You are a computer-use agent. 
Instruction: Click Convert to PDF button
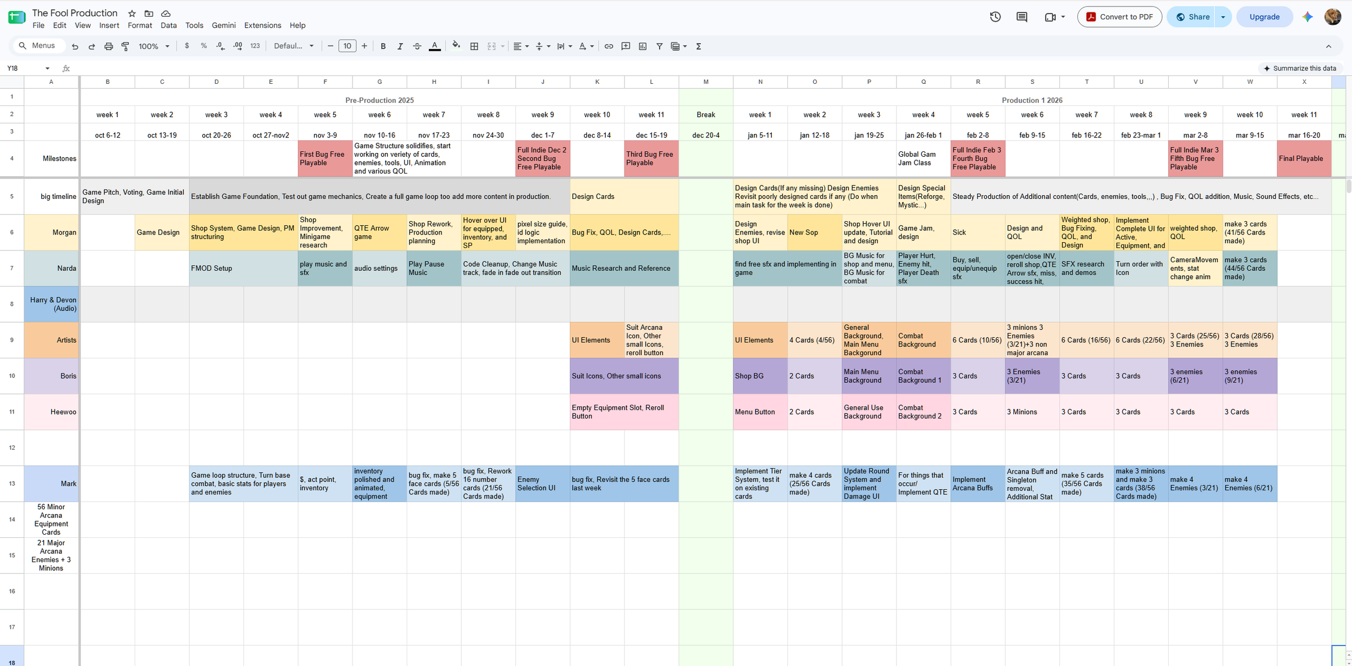pos(1119,17)
